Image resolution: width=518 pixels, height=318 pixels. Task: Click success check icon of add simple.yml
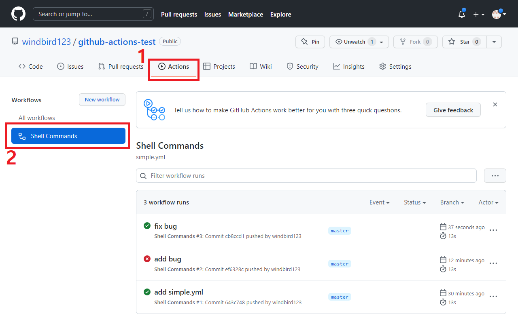[147, 292]
